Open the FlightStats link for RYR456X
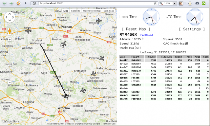Screen dimensions: 210x126 tap(146, 35)
